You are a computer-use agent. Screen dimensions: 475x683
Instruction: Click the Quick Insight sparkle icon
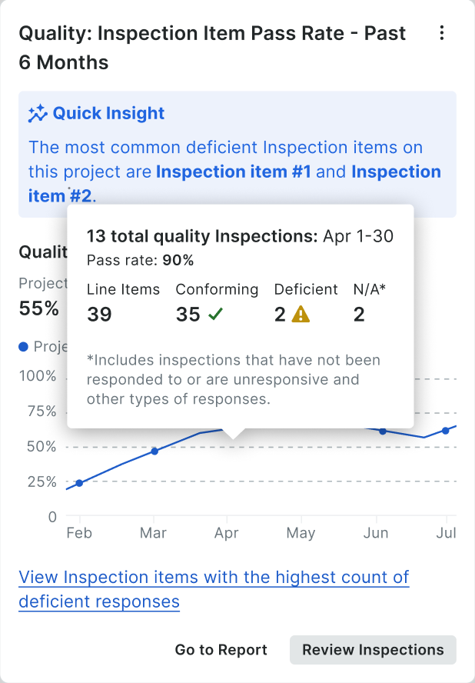(38, 114)
